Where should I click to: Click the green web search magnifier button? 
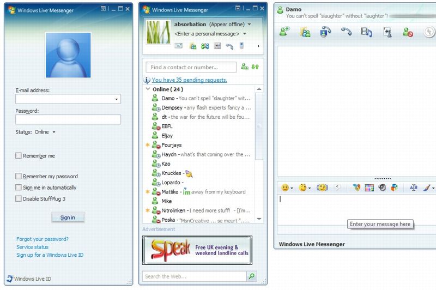point(252,276)
